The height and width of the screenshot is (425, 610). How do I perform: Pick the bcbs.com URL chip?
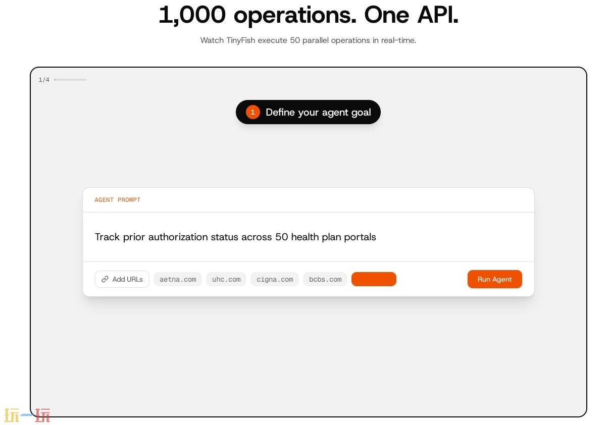point(325,279)
